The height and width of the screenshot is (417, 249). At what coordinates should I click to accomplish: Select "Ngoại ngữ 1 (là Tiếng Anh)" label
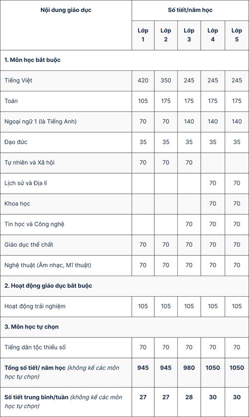click(x=40, y=121)
